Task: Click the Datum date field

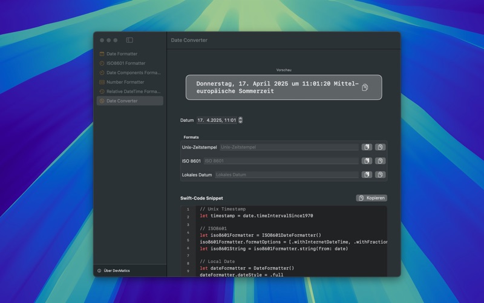Action: click(x=217, y=120)
